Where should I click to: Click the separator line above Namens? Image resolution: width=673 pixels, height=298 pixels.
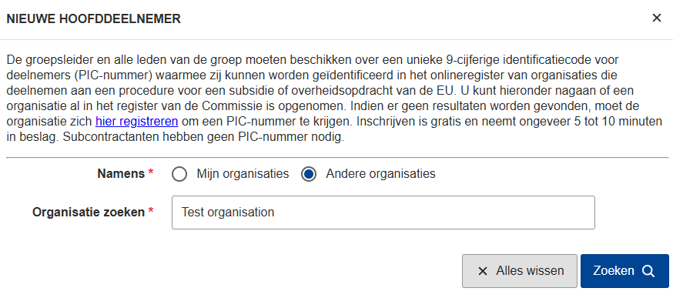[337, 158]
